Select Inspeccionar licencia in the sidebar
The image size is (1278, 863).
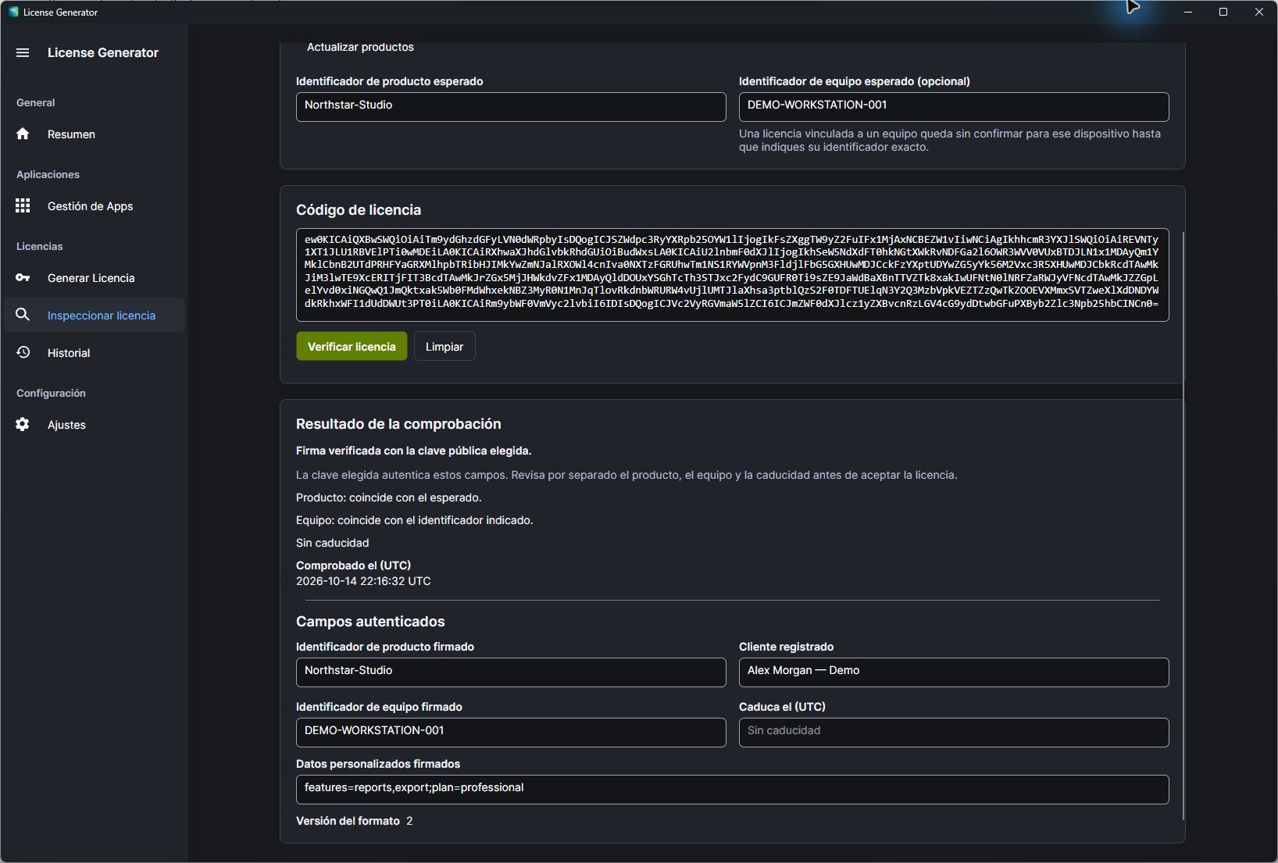coord(95,316)
